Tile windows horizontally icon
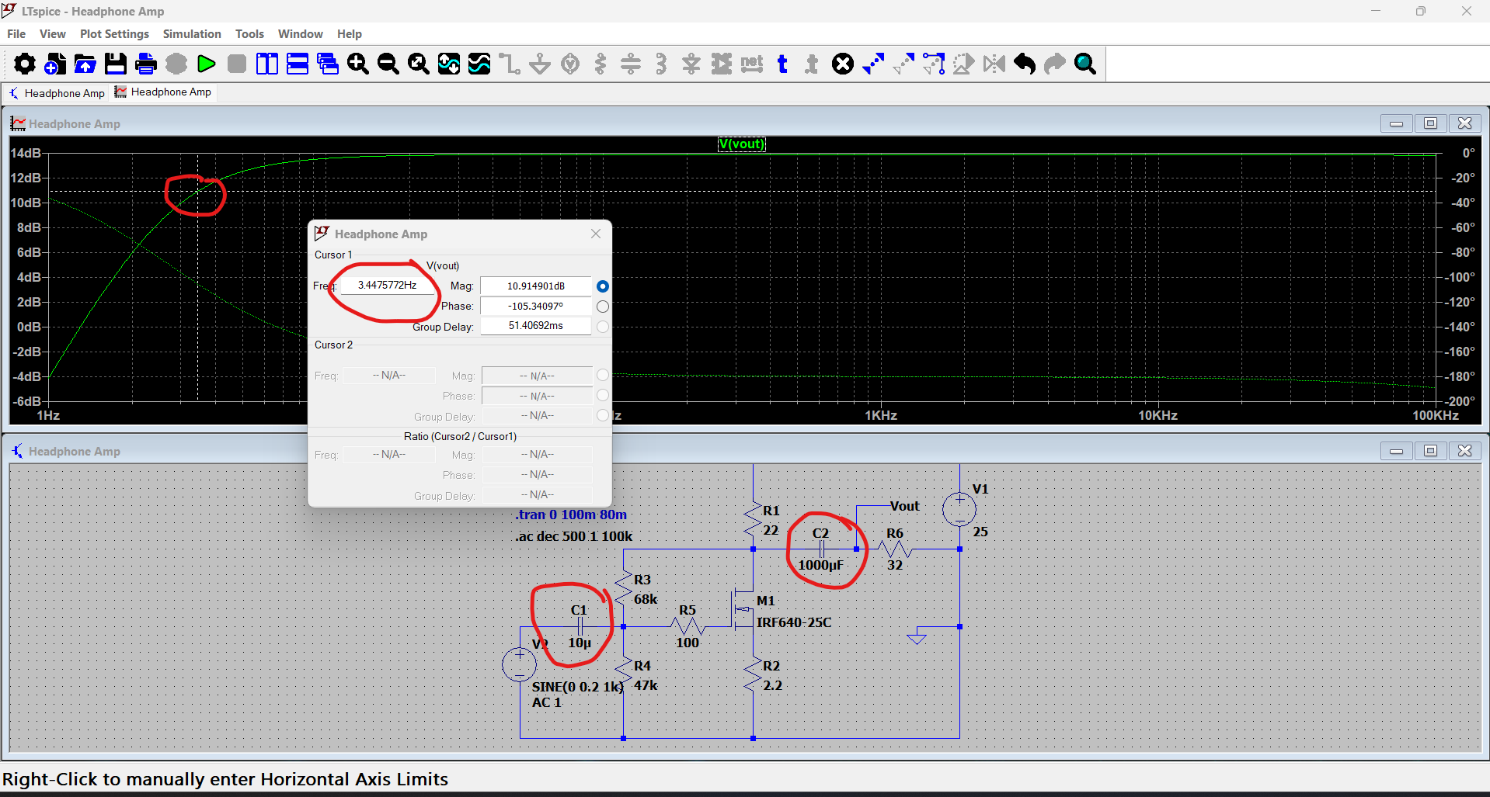Viewport: 1490px width, 797px height. click(298, 64)
